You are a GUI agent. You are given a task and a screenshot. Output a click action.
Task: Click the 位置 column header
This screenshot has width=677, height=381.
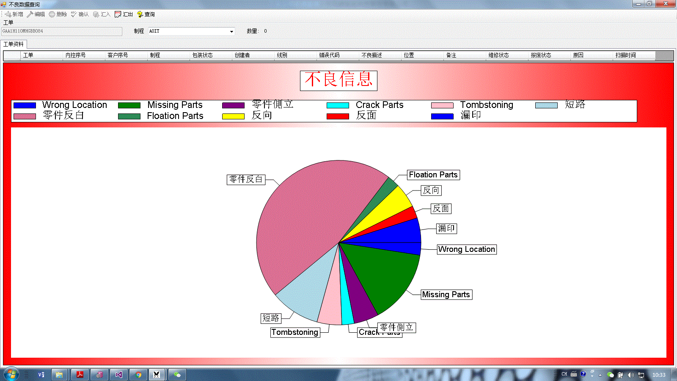pyautogui.click(x=422, y=55)
